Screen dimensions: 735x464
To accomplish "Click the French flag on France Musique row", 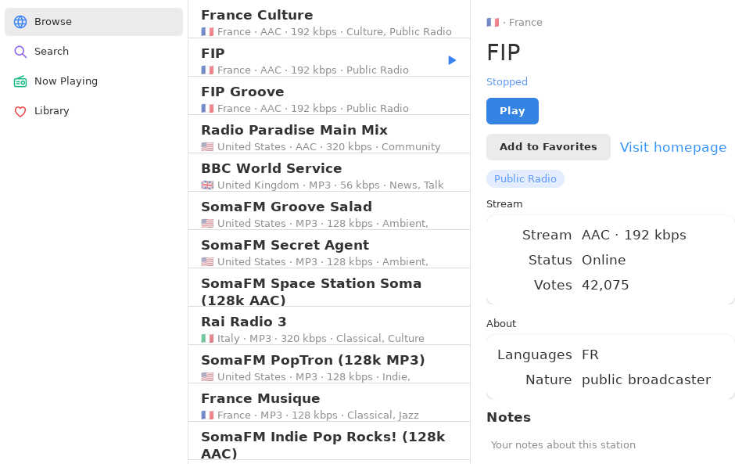I will pos(207,415).
